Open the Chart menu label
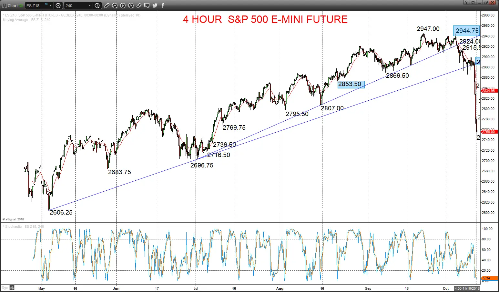 (13, 5)
